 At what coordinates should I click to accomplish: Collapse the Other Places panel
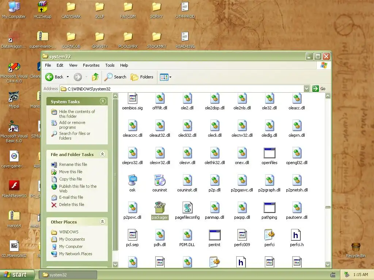[103, 221]
